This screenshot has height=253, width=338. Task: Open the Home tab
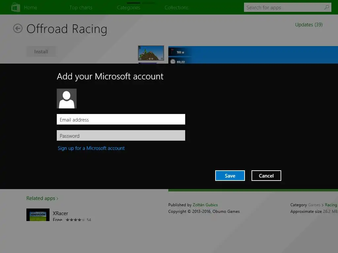(x=30, y=8)
